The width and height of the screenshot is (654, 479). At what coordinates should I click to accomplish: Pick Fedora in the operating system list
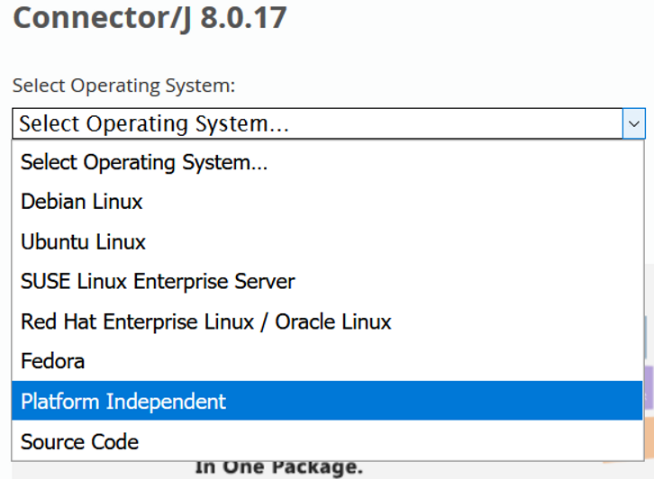tap(327, 361)
